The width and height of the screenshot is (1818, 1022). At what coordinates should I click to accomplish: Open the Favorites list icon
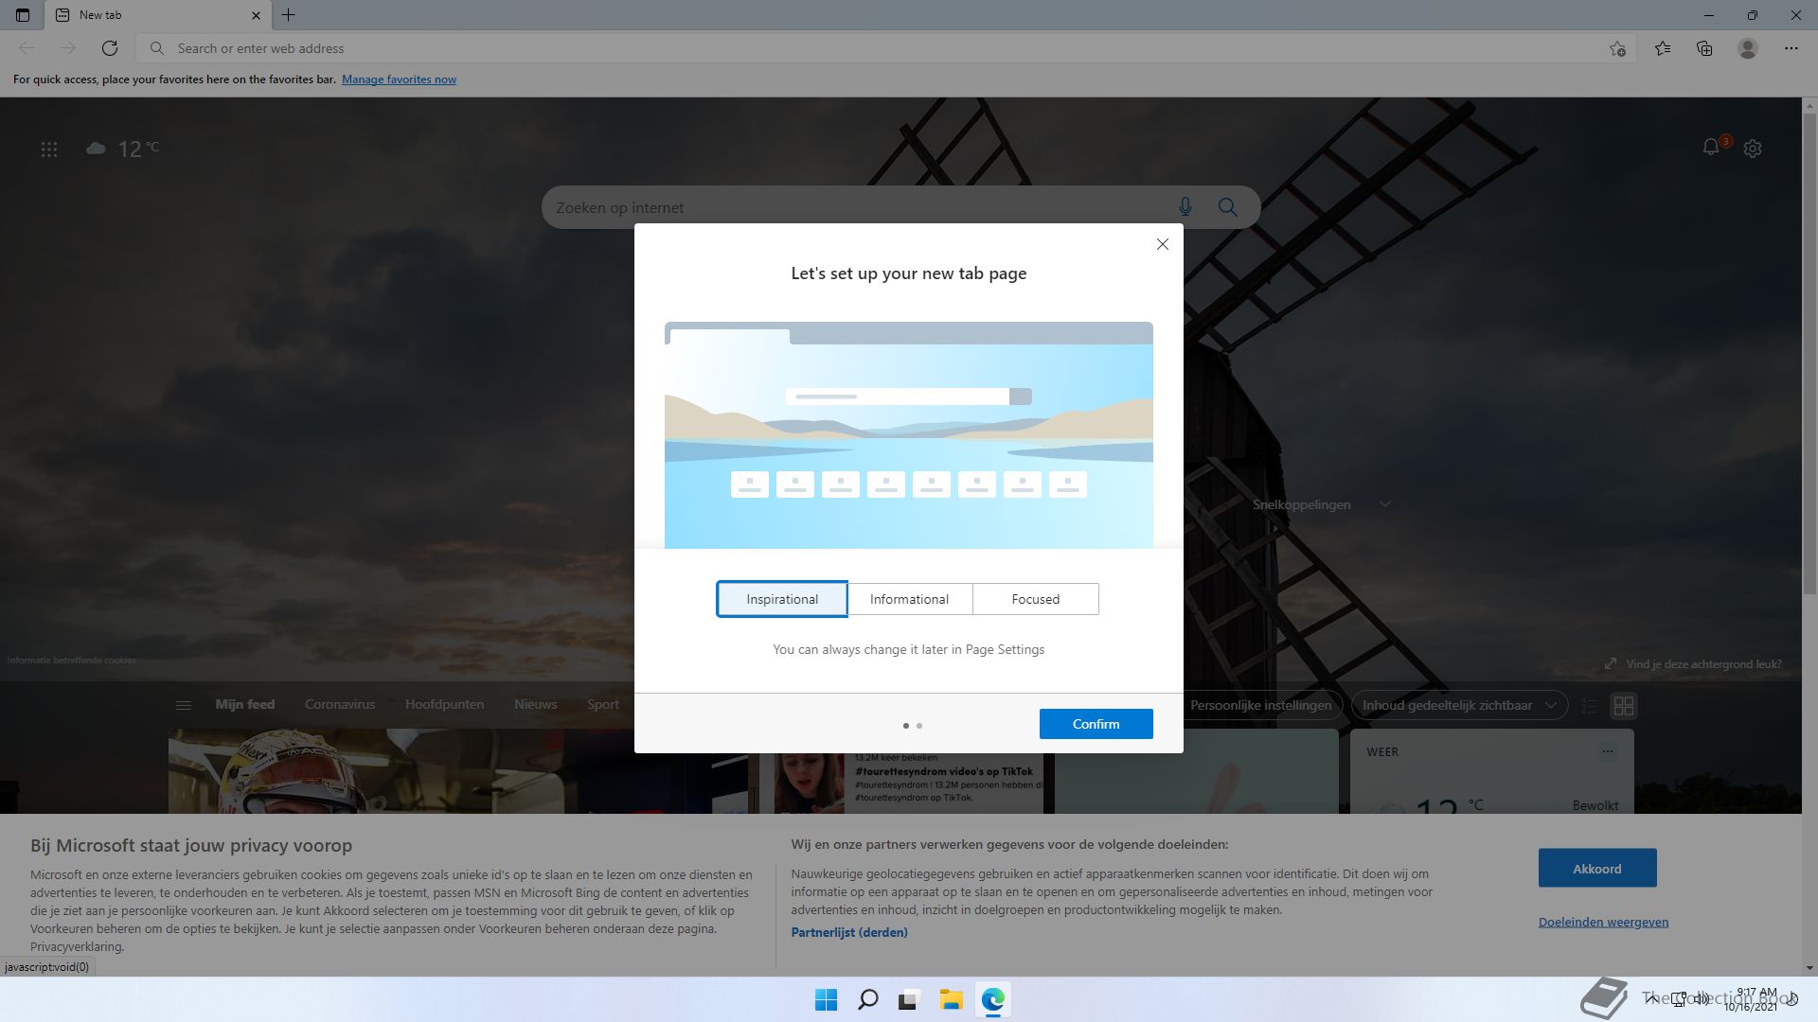pyautogui.click(x=1663, y=48)
